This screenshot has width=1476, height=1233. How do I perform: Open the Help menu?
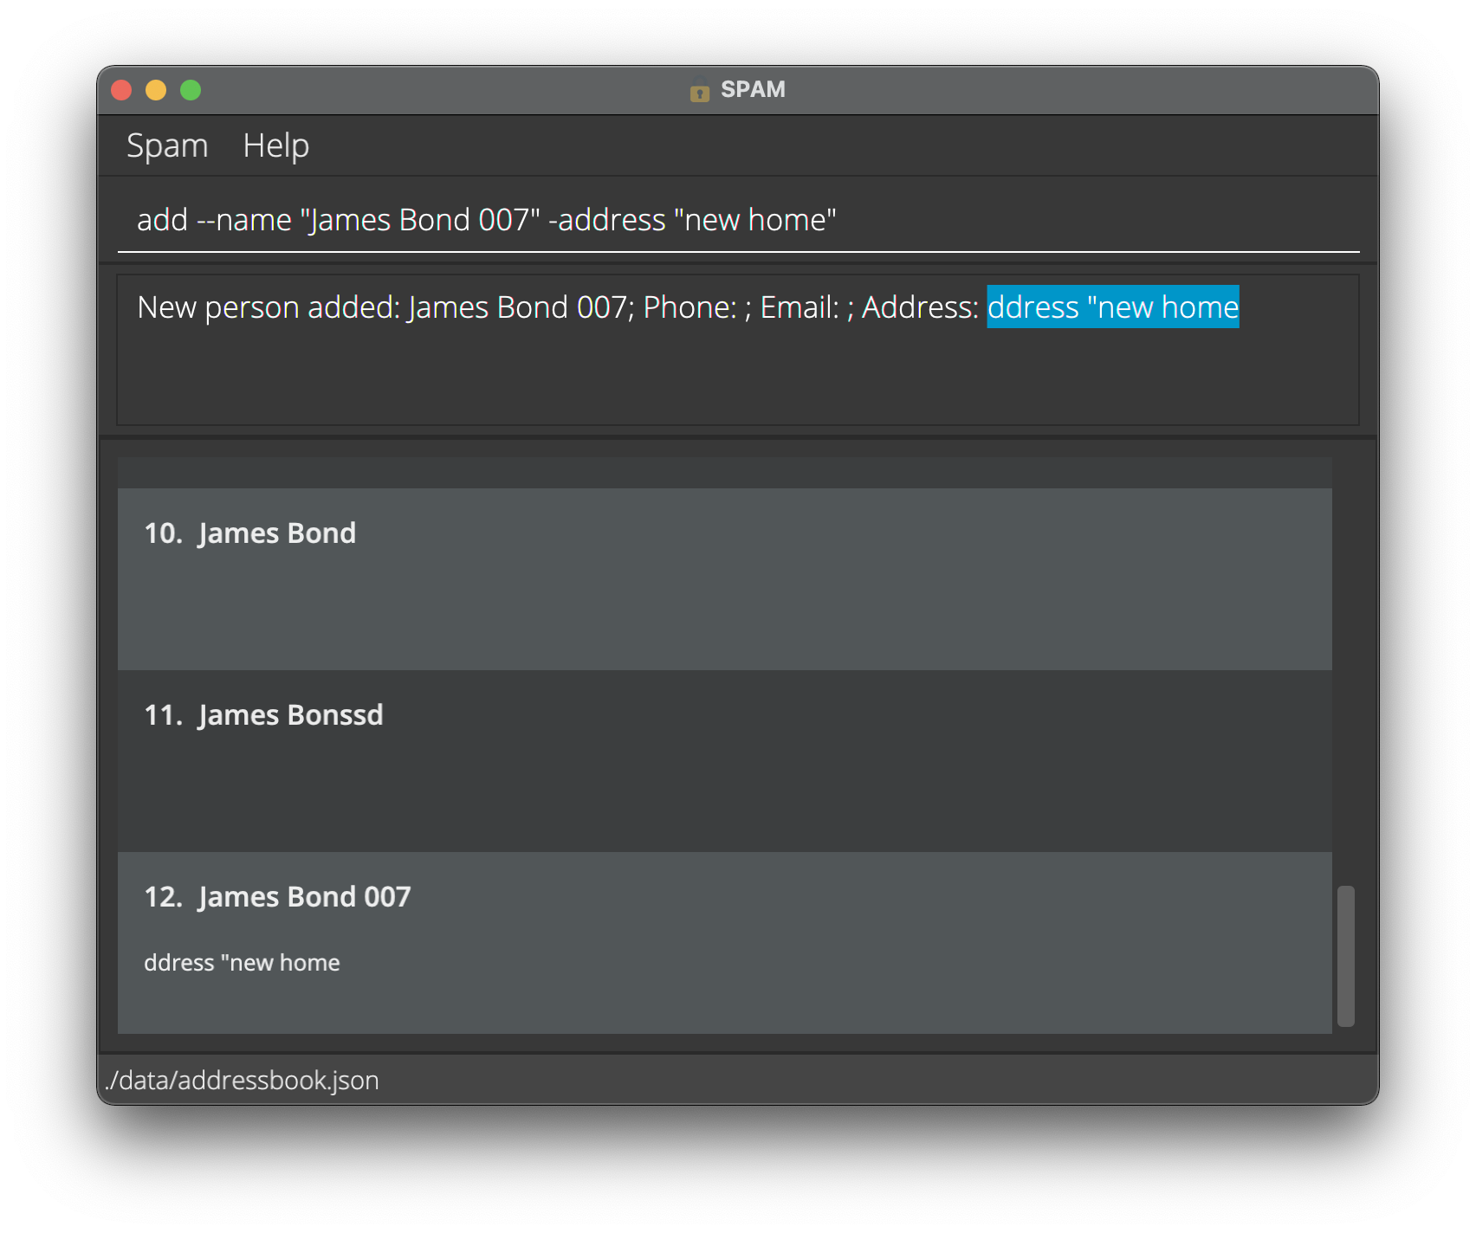pyautogui.click(x=275, y=145)
